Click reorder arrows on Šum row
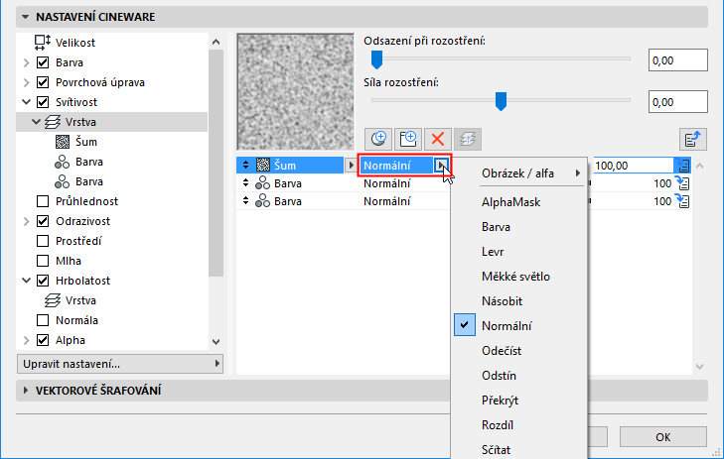 point(245,165)
